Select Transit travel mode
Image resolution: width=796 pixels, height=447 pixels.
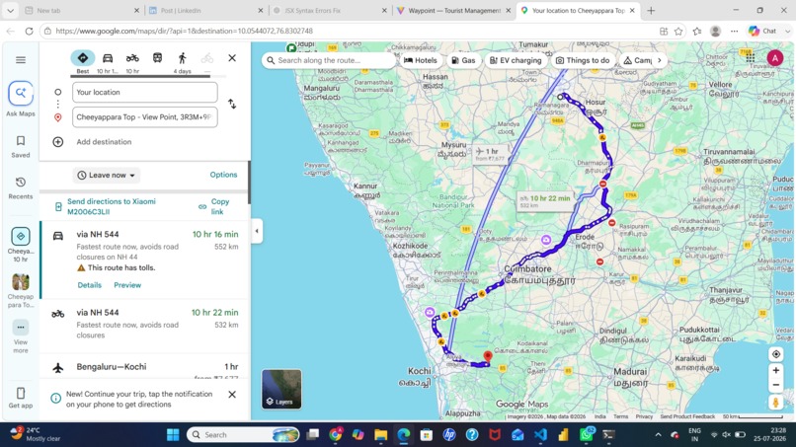pyautogui.click(x=157, y=58)
